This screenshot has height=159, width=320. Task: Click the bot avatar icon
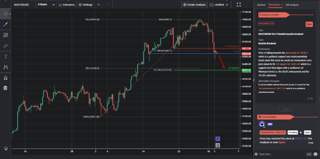click(x=262, y=124)
